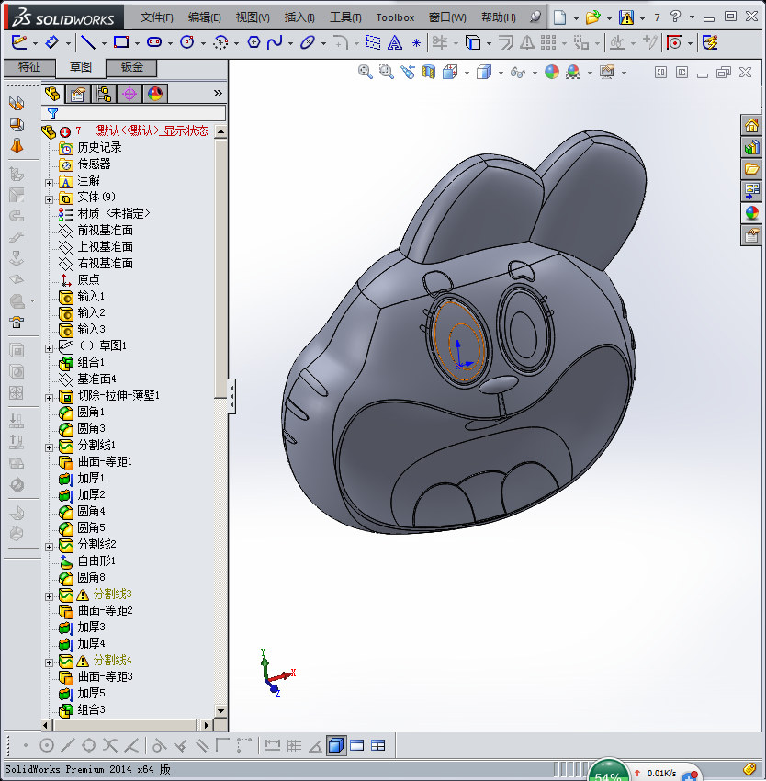Select the Ellipse sketch tool
This screenshot has width=766, height=781.
click(x=308, y=42)
